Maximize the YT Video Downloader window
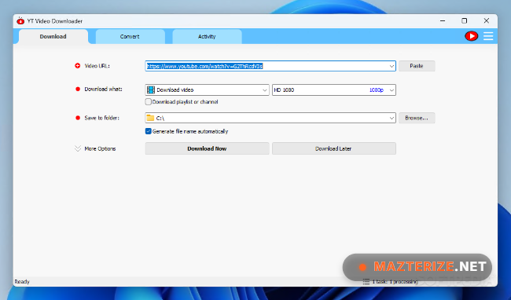 (464, 21)
